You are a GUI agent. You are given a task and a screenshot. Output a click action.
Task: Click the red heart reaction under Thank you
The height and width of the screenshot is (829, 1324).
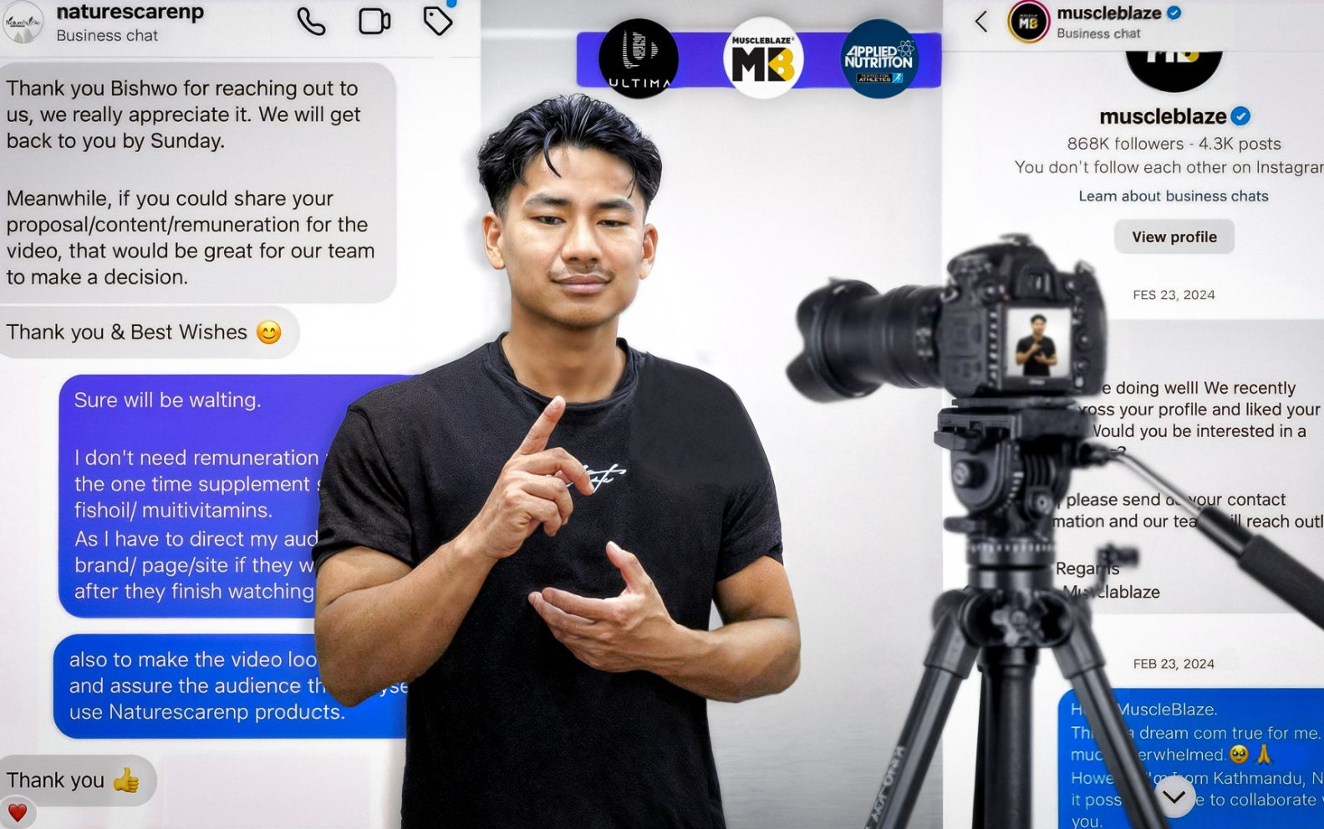[17, 812]
